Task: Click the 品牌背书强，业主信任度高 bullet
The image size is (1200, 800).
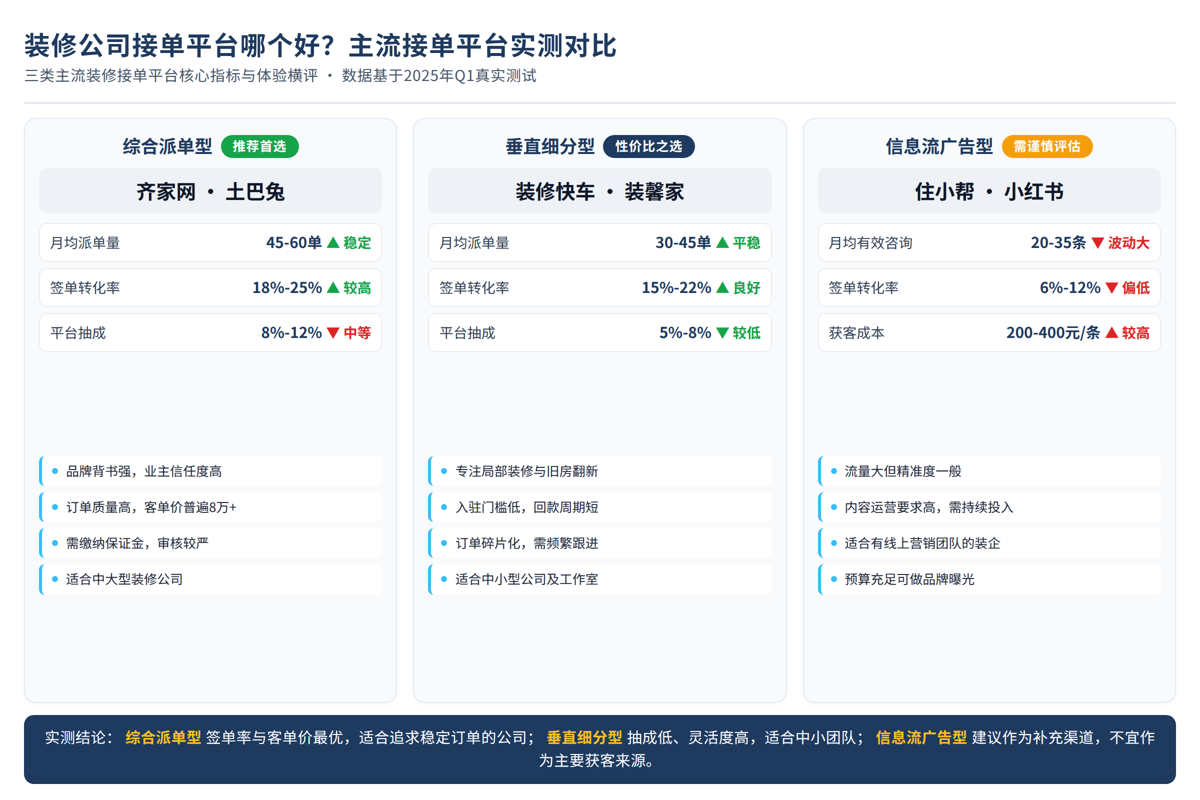Action: [x=210, y=471]
